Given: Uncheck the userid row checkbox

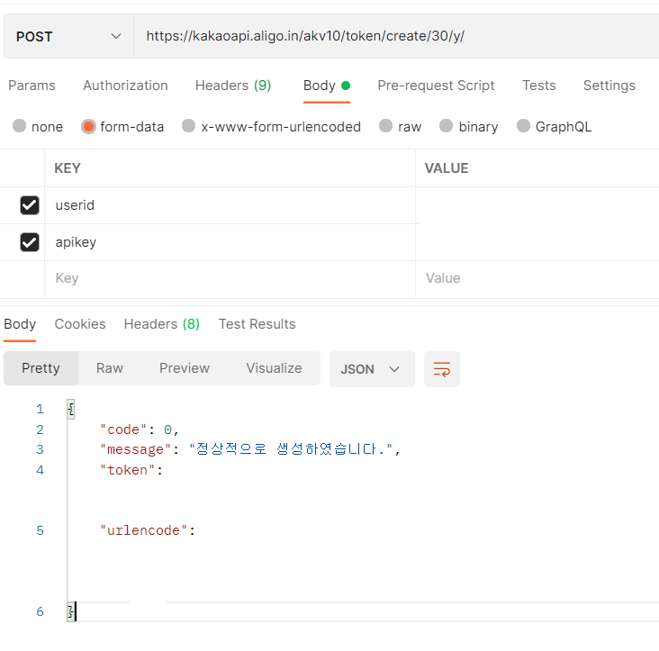Looking at the screenshot, I should (x=30, y=205).
